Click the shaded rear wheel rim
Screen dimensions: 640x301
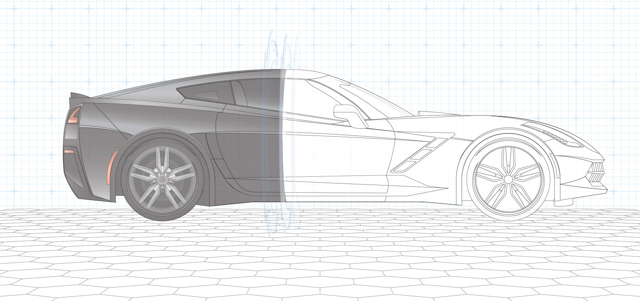[162, 179]
